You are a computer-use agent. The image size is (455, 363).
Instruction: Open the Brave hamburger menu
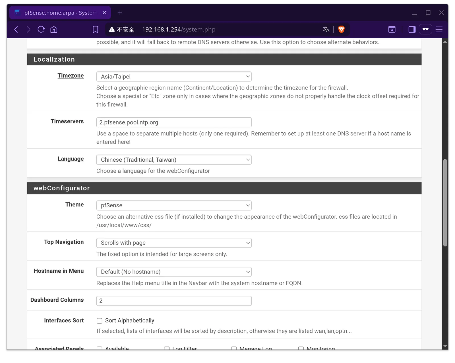(x=439, y=29)
